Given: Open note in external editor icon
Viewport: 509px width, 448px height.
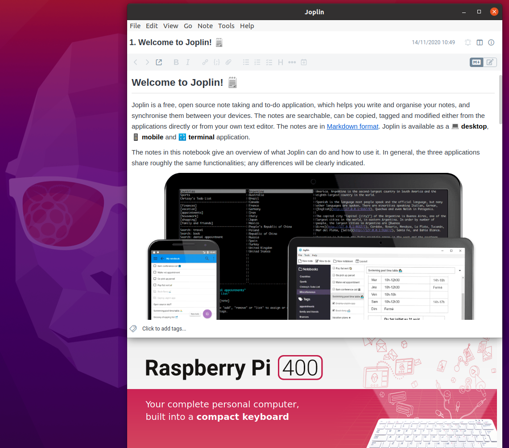Looking at the screenshot, I should [x=159, y=62].
